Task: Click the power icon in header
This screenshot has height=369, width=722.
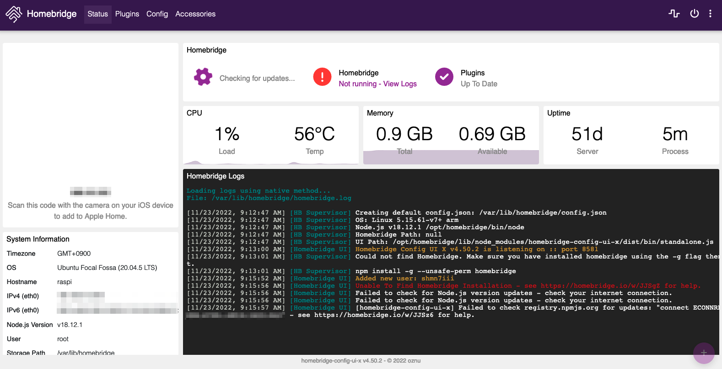Action: coord(695,14)
